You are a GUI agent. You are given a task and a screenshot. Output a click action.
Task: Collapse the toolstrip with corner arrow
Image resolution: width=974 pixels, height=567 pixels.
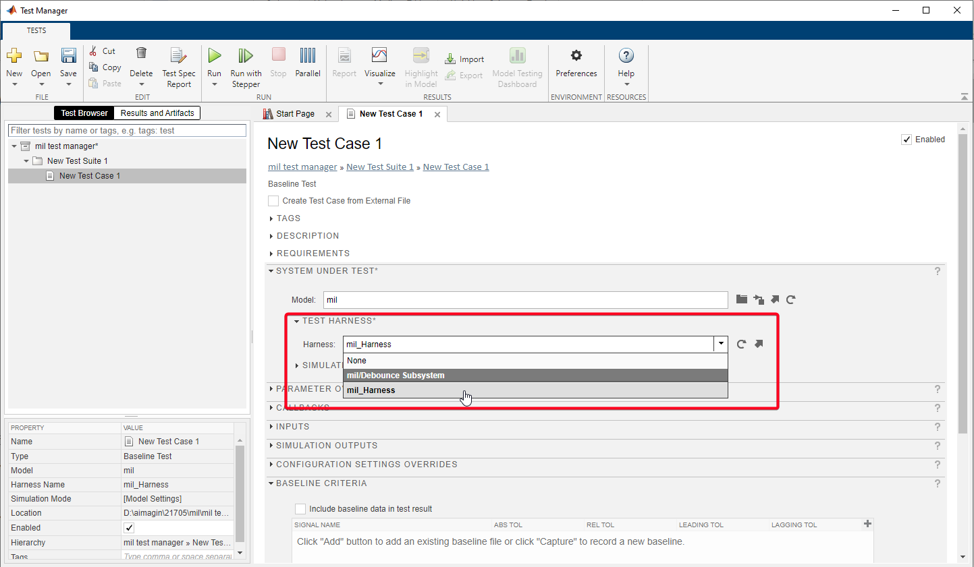click(965, 97)
